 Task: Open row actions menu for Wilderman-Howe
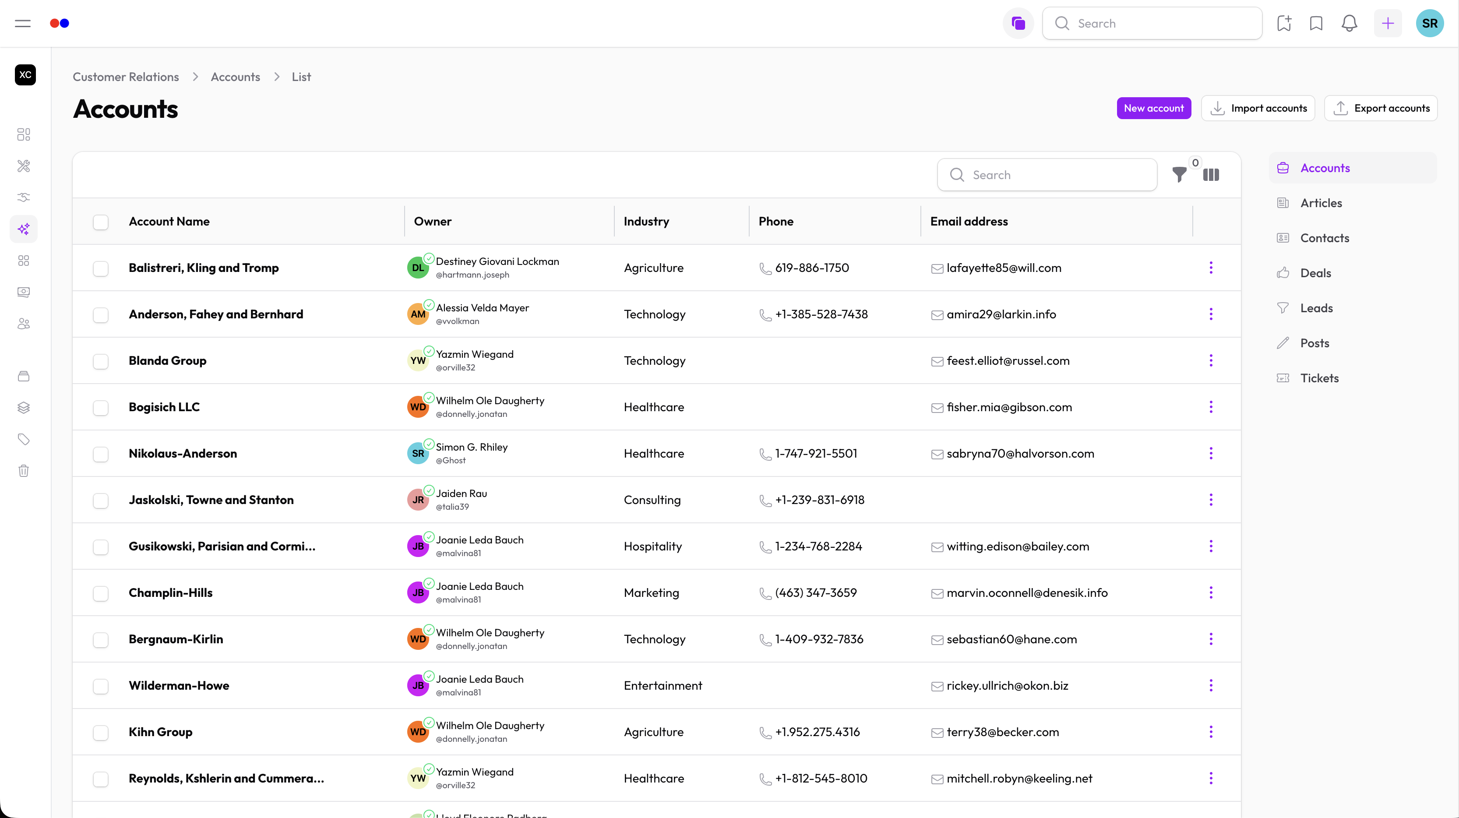(1211, 685)
